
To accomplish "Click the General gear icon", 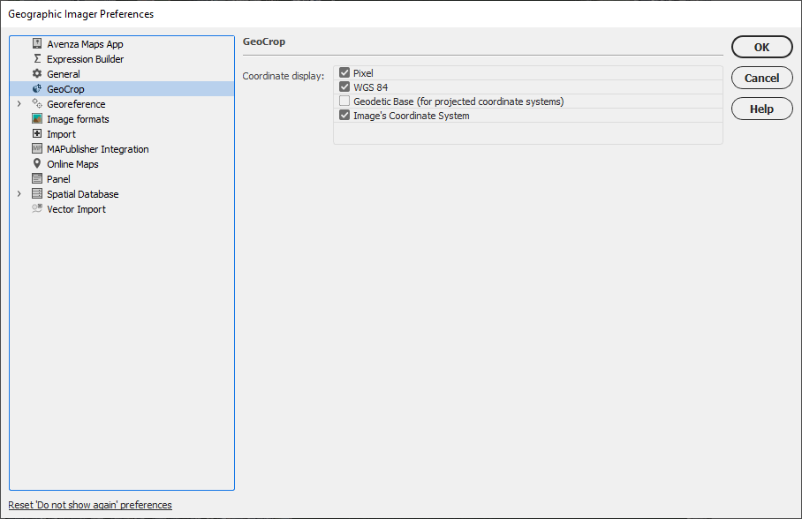I will coord(37,73).
